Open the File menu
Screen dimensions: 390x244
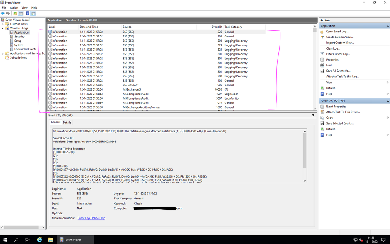4,8
